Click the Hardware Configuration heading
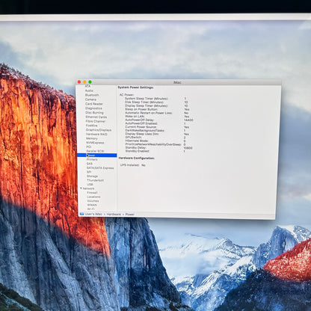 137,158
